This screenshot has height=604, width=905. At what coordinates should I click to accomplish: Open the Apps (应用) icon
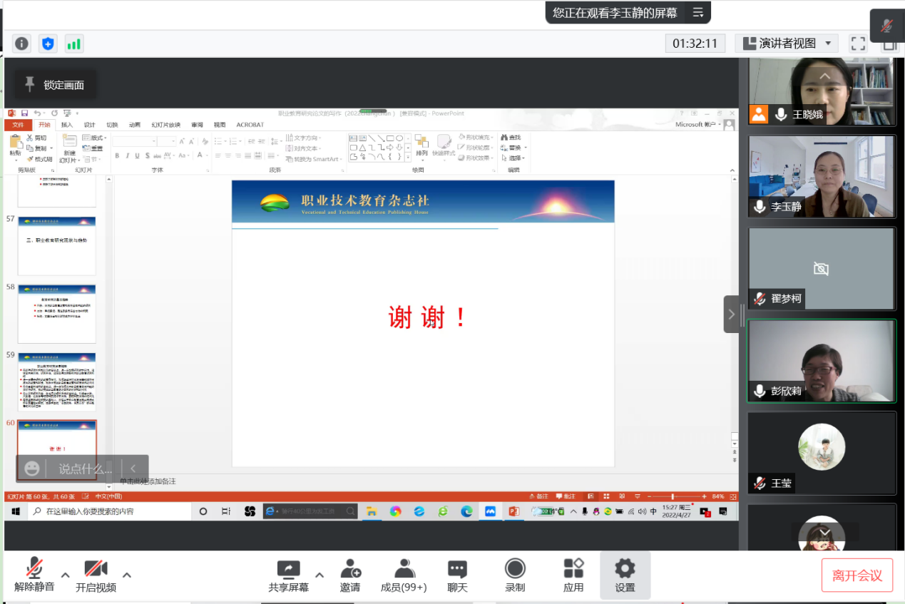[573, 575]
